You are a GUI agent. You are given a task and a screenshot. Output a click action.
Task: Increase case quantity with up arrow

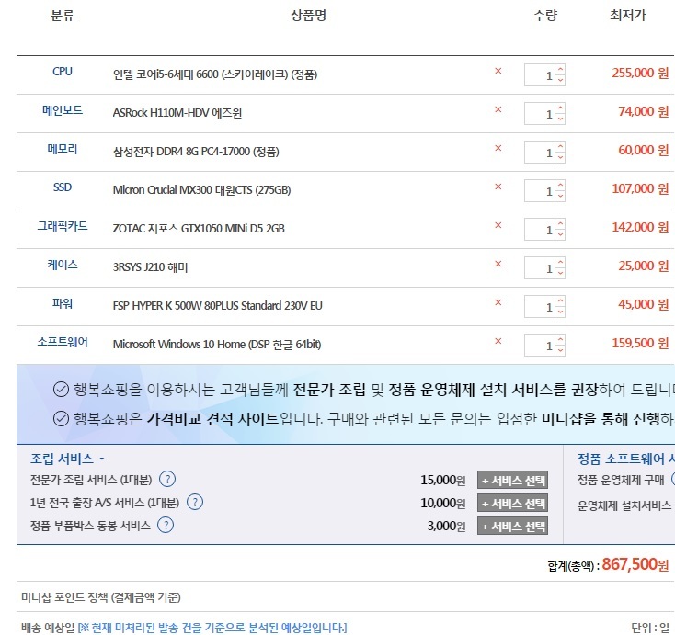pos(560,263)
